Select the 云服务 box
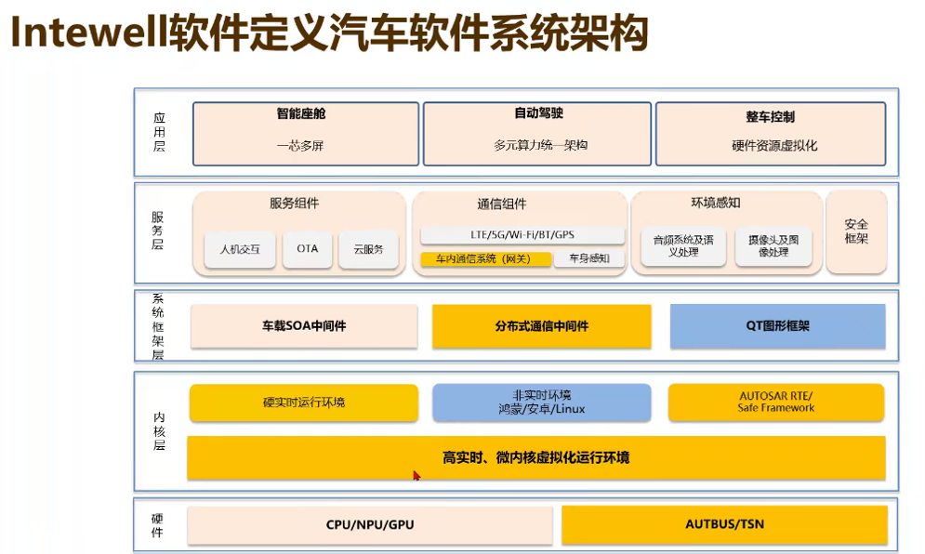Screen dimensions: 925x554 (x=368, y=249)
